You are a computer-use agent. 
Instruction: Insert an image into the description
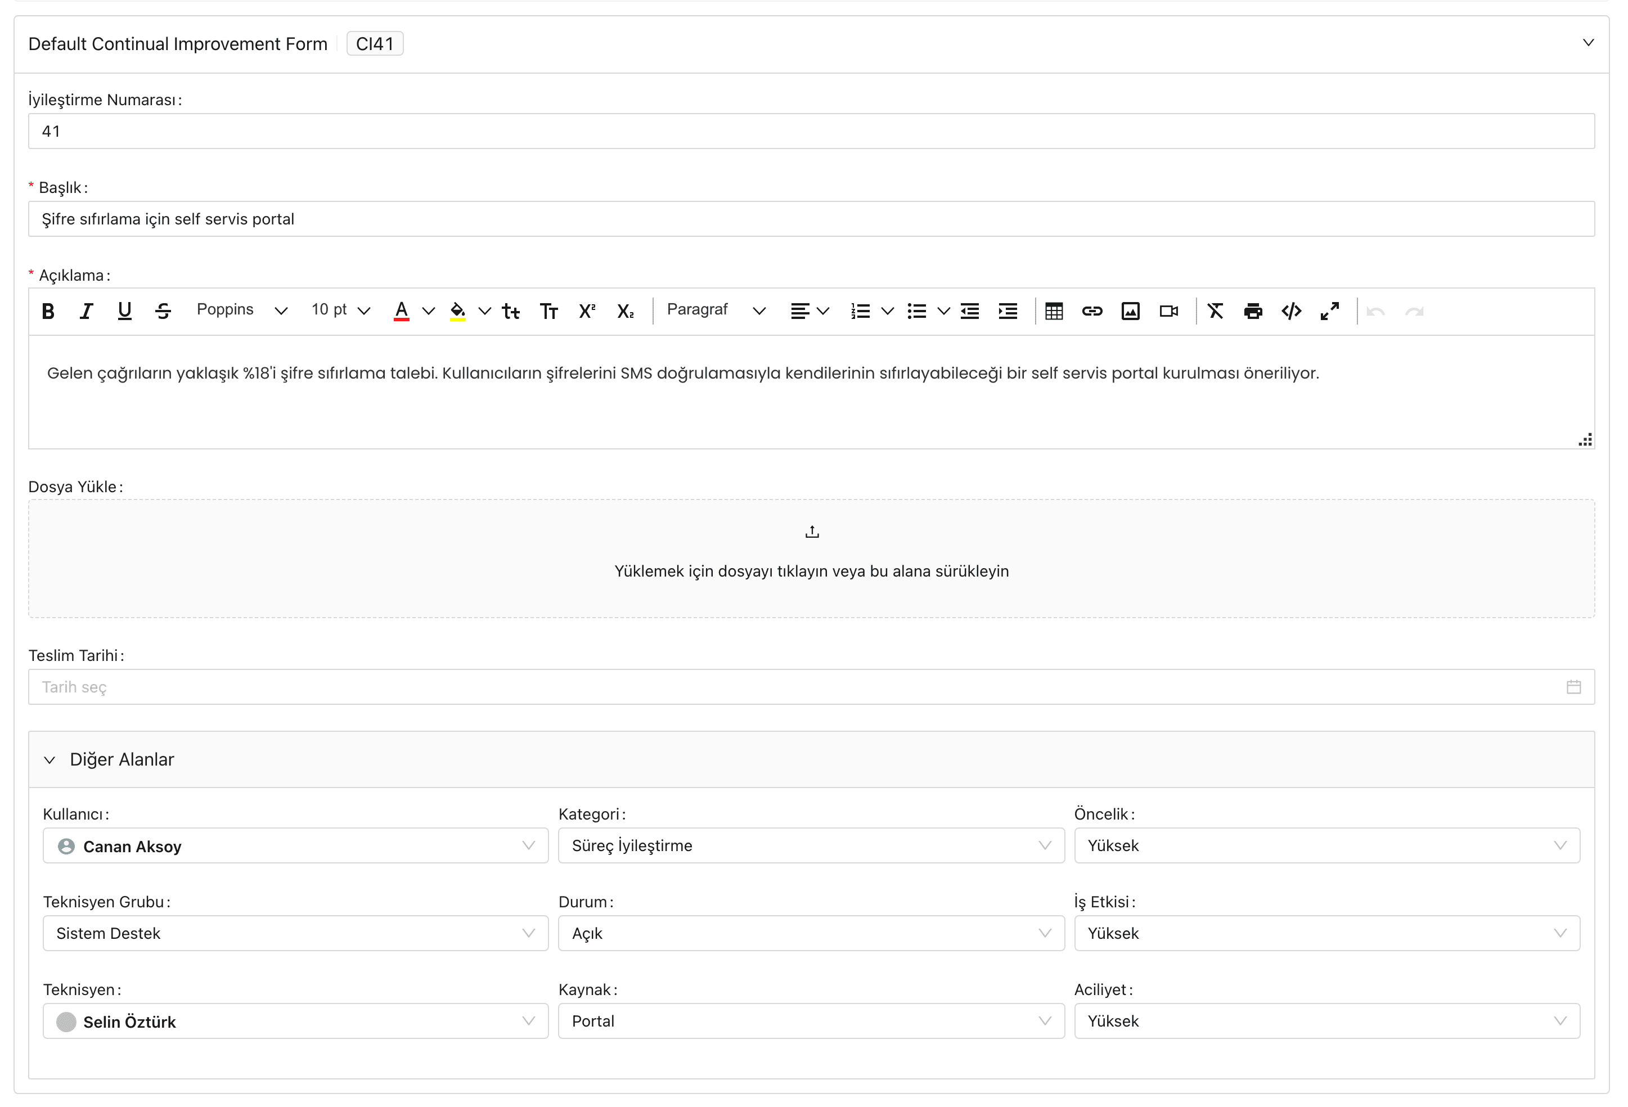[x=1131, y=311]
